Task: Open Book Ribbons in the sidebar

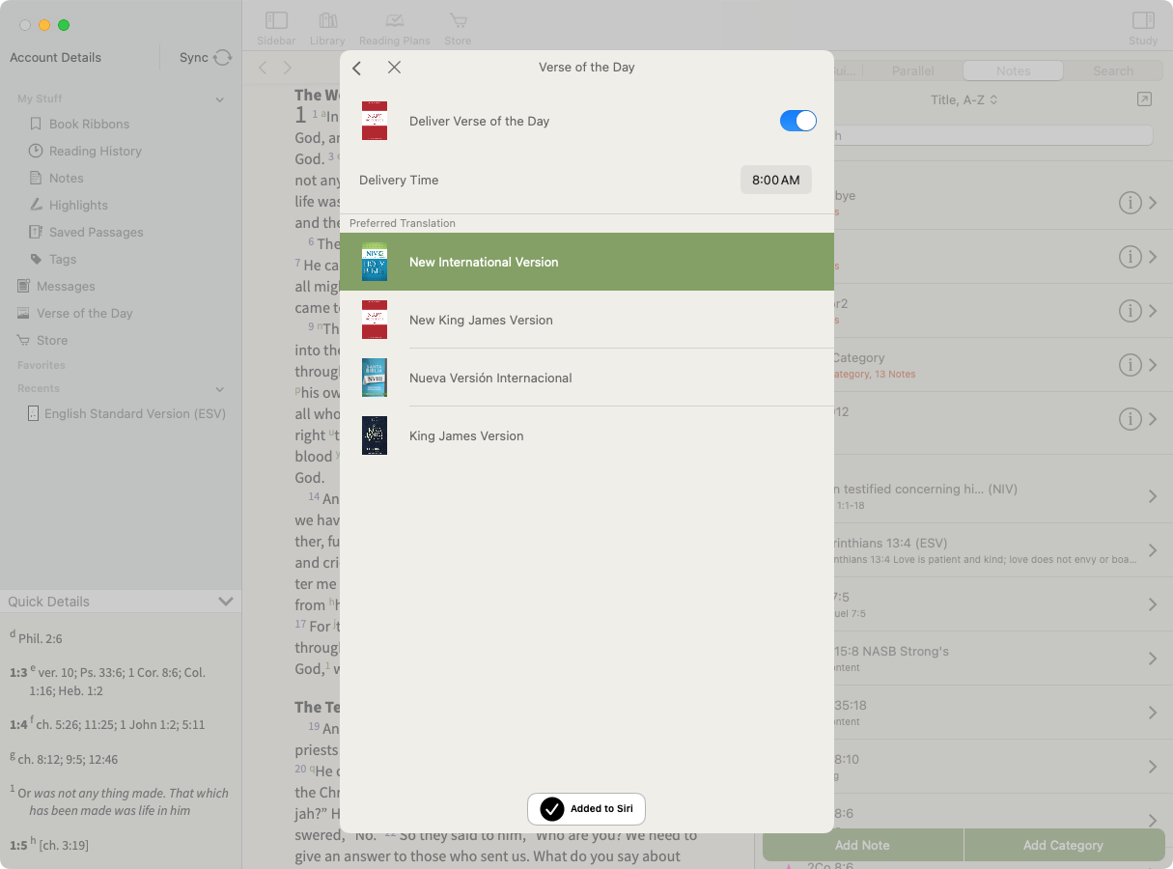Action: pyautogui.click(x=89, y=124)
